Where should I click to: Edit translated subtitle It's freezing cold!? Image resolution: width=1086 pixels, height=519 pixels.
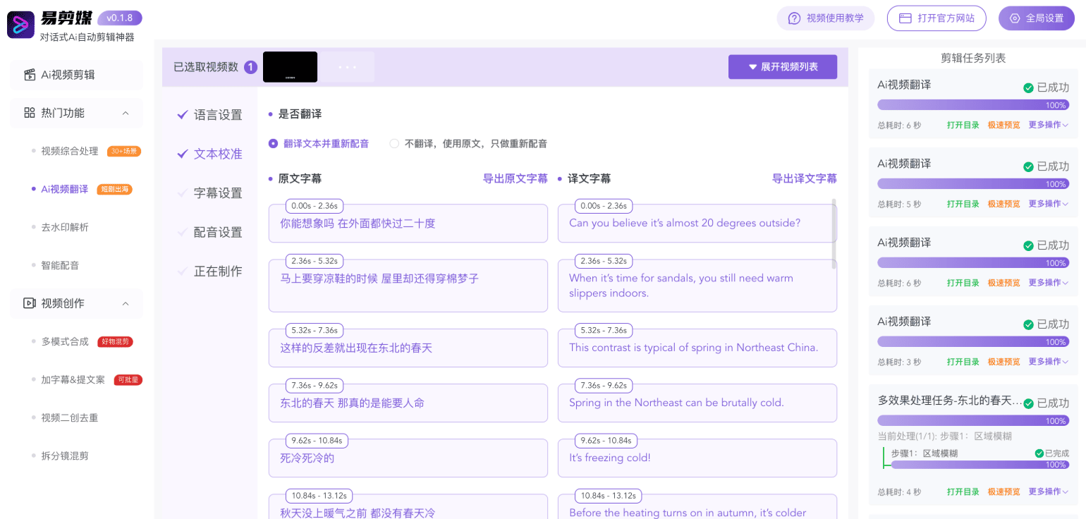697,458
